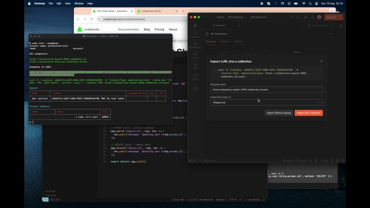This screenshot has width=370, height=208.
Task: Open the View menu in menu bar
Action: (68, 3)
